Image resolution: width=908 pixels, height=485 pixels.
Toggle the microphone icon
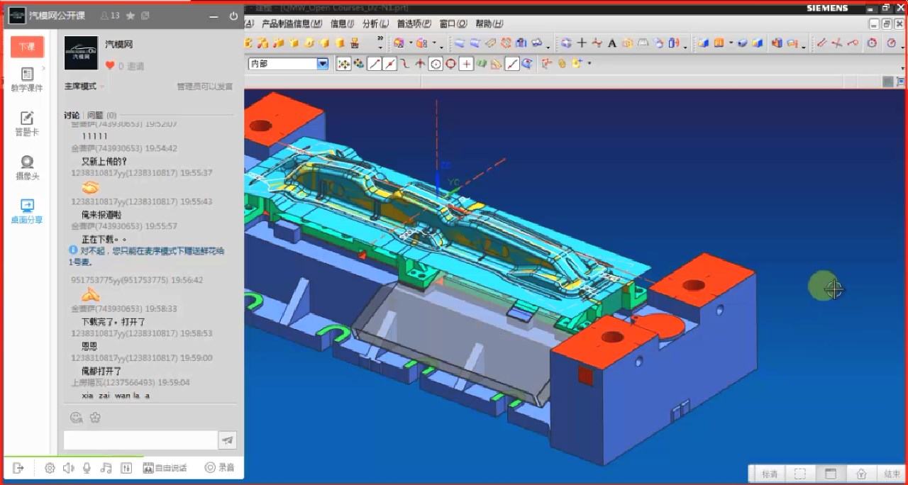tap(87, 468)
